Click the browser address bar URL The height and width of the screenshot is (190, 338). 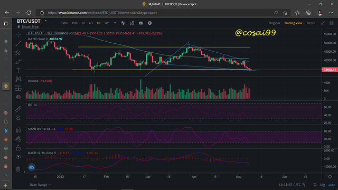click(102, 13)
